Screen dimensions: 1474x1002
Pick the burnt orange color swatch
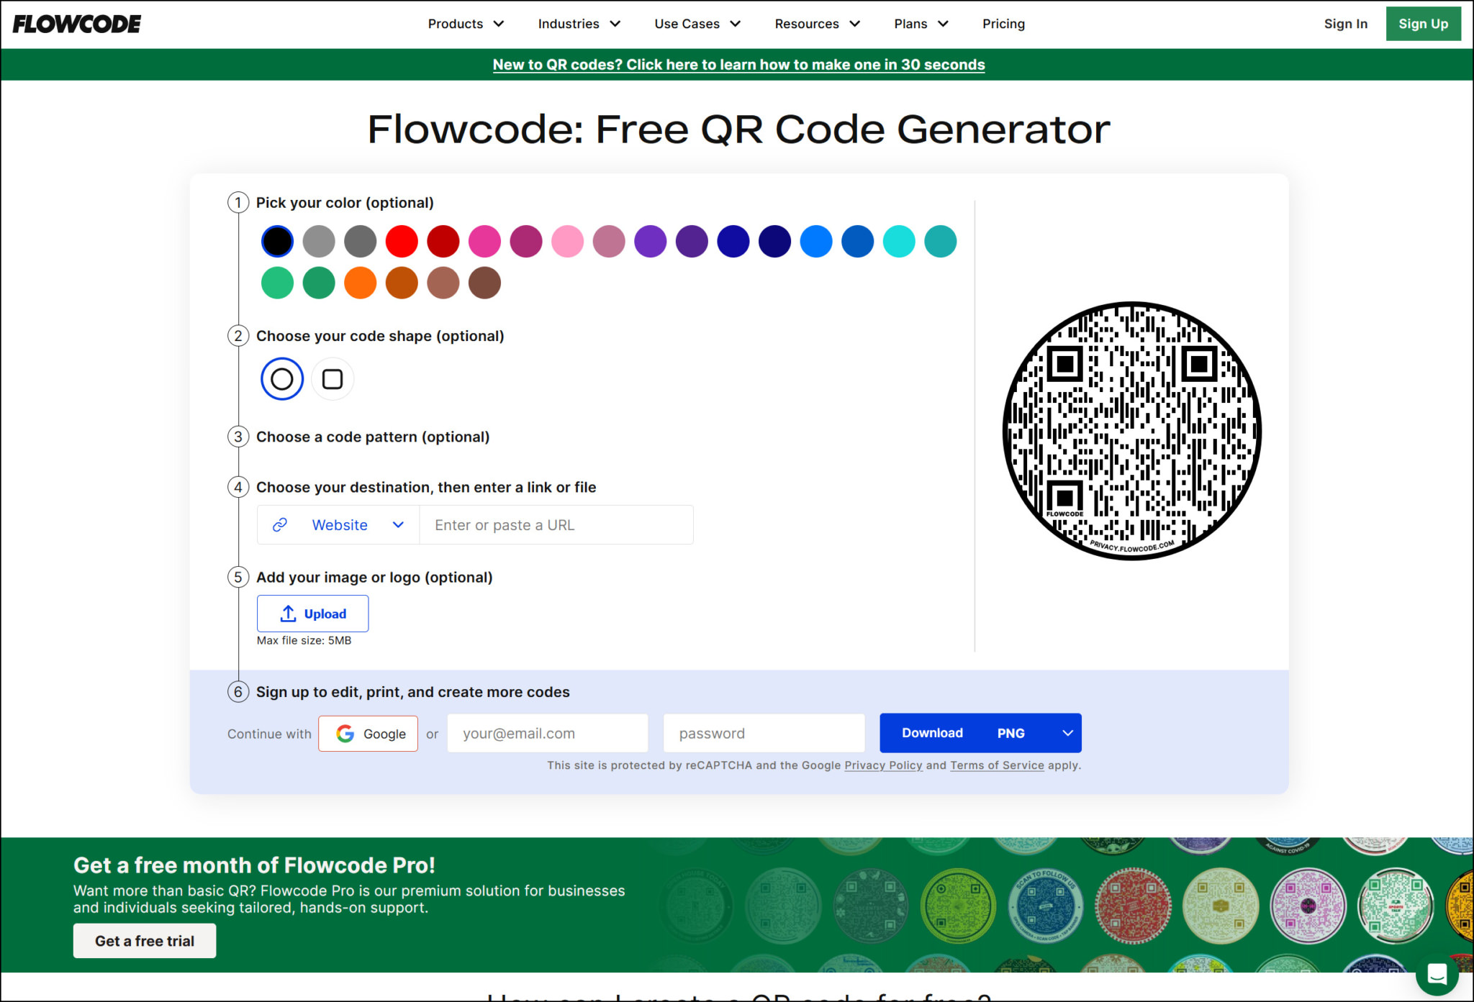click(402, 283)
